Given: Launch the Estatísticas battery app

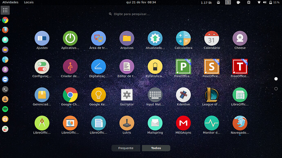Looking at the screenshot, I should coord(155,67).
